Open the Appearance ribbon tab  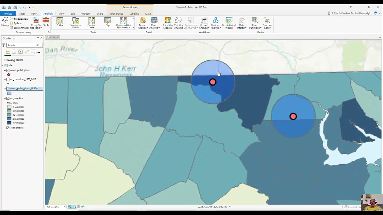point(116,13)
